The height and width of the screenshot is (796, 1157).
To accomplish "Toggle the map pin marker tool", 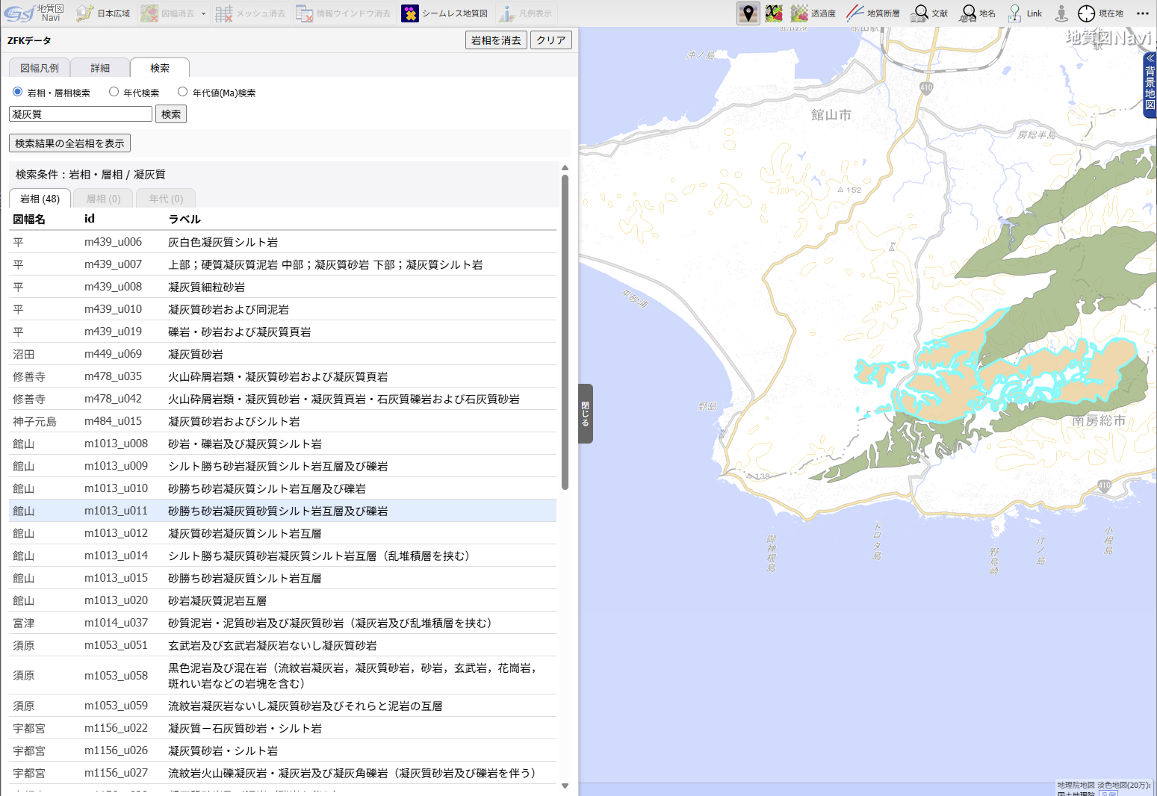I will [748, 13].
